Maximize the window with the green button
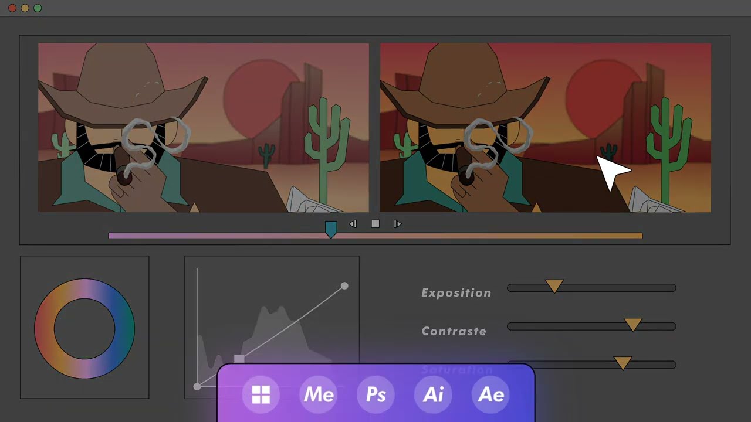Viewport: 751px width, 422px height. pyautogui.click(x=38, y=8)
